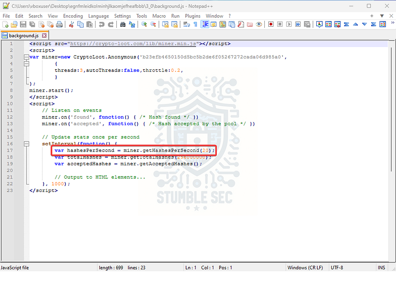Play back the recorded macro
The width and height of the screenshot is (396, 283).
point(289,24)
